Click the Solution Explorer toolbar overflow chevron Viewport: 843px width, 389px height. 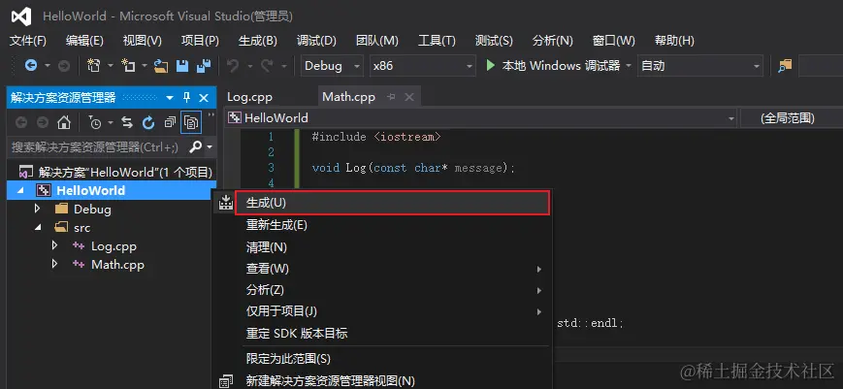211,116
